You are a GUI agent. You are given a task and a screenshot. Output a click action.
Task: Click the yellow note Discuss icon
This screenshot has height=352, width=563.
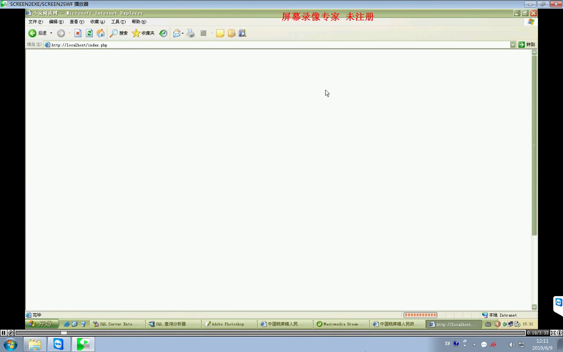click(220, 33)
